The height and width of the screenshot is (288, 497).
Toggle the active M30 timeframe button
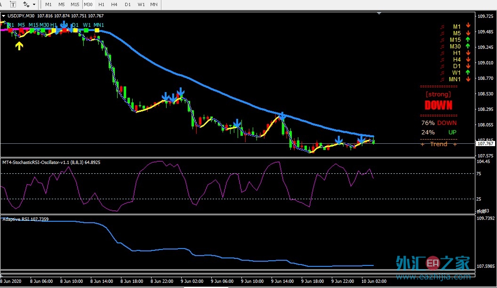[88, 4]
